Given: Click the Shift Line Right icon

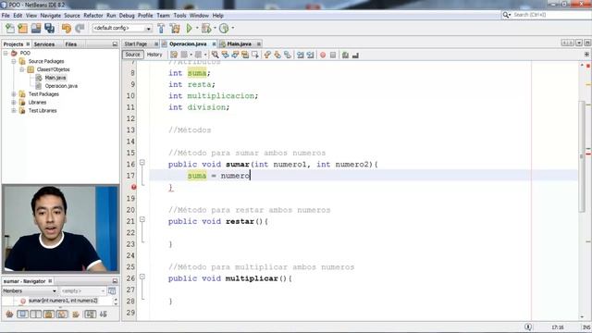Looking at the screenshot, I should [311, 55].
